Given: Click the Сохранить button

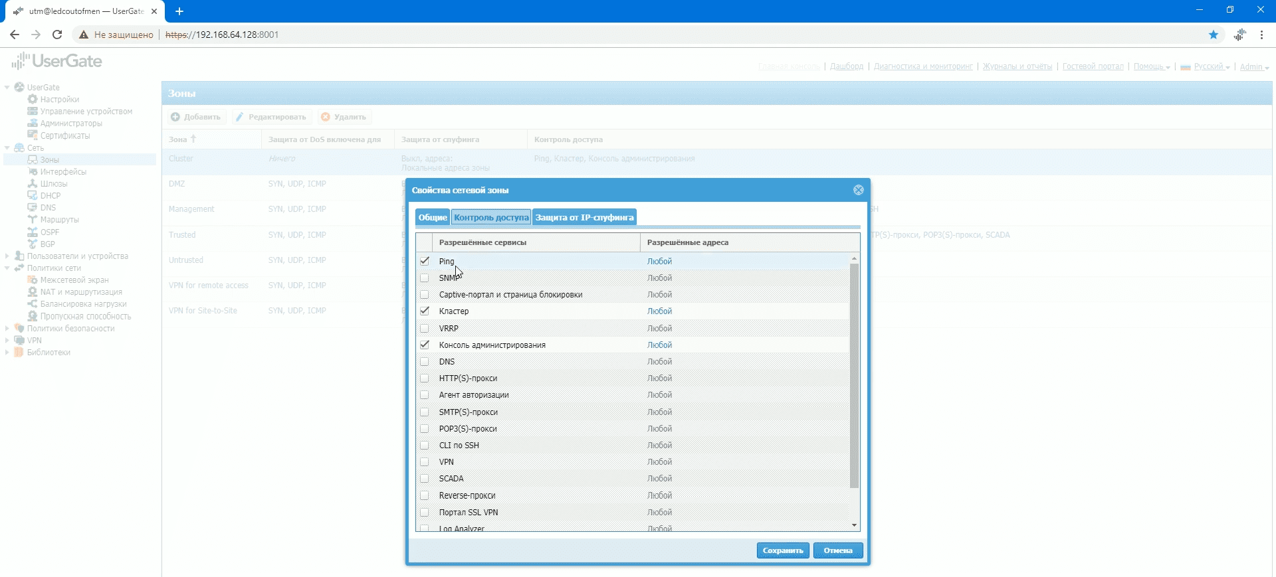Looking at the screenshot, I should (x=783, y=550).
